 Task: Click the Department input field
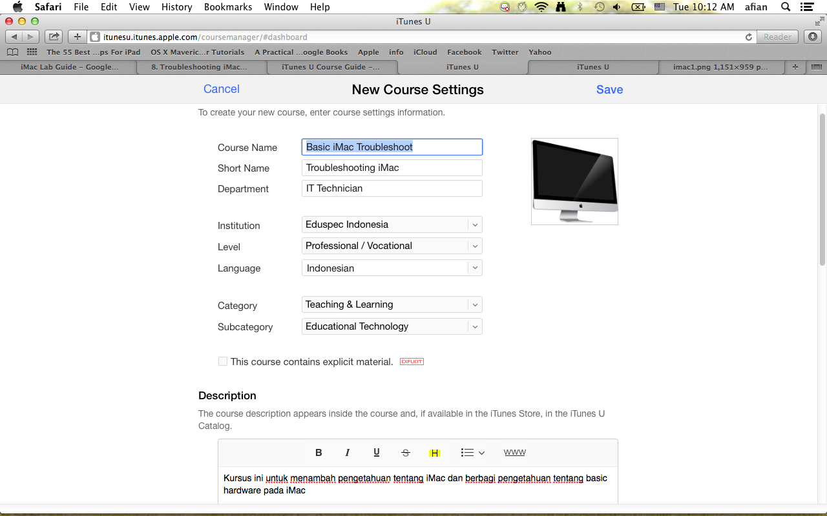point(392,188)
